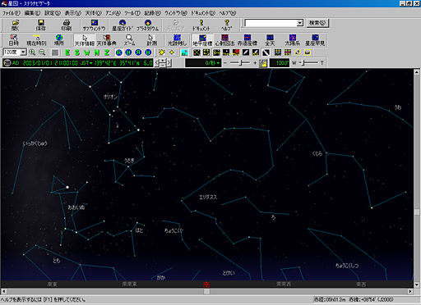Click the エリダヌス constellation label

pyautogui.click(x=208, y=197)
